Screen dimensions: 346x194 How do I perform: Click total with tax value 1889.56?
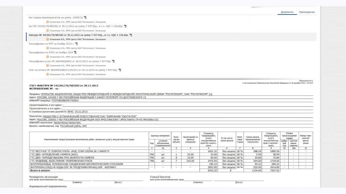[275, 151]
